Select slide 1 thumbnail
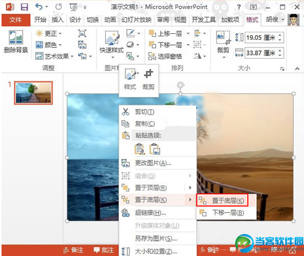Image resolution: width=304 pixels, height=256 pixels. pyautogui.click(x=33, y=93)
